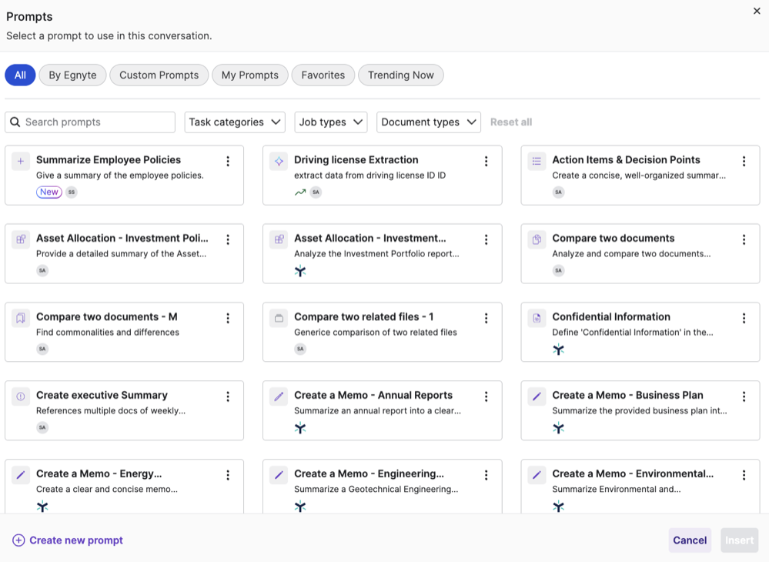The width and height of the screenshot is (769, 562).
Task: Expand the Task categories dropdown
Action: pyautogui.click(x=235, y=122)
